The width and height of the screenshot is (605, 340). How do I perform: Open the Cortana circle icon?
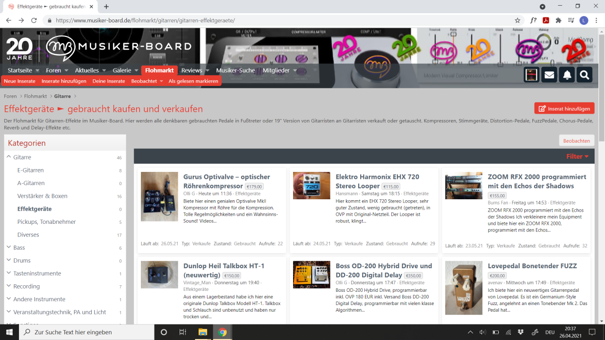164,332
